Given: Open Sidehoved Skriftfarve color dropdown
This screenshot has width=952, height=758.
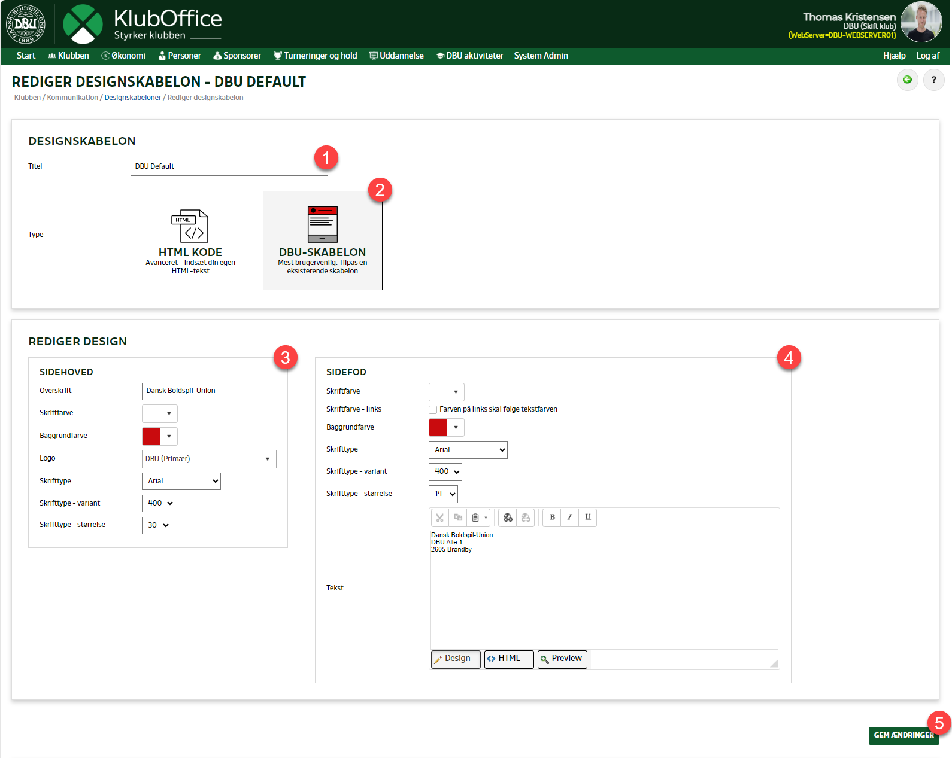Looking at the screenshot, I should pos(169,413).
